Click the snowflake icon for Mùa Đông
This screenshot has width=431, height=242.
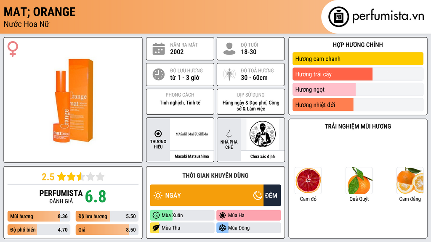coord(223,228)
